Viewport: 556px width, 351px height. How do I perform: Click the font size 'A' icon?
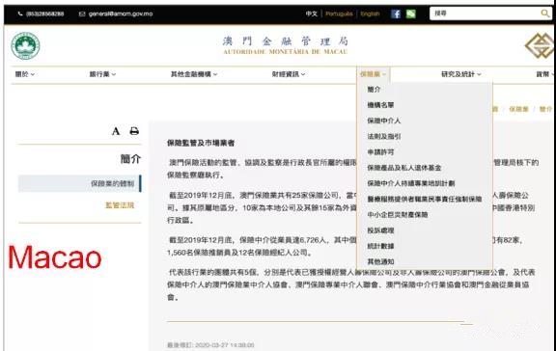116,131
